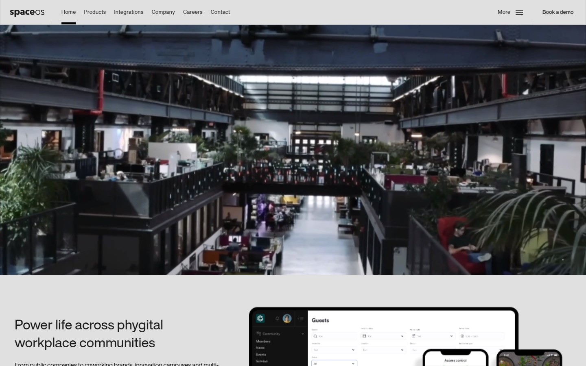Click the Book a demo button
The width and height of the screenshot is (586, 366).
pyautogui.click(x=558, y=12)
